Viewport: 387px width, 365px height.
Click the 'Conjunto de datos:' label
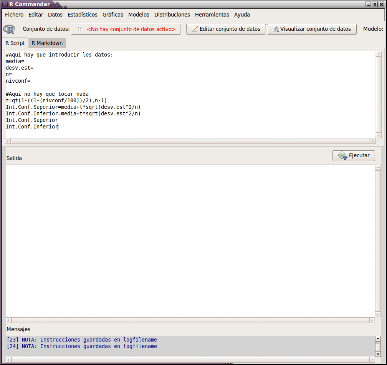pos(46,29)
